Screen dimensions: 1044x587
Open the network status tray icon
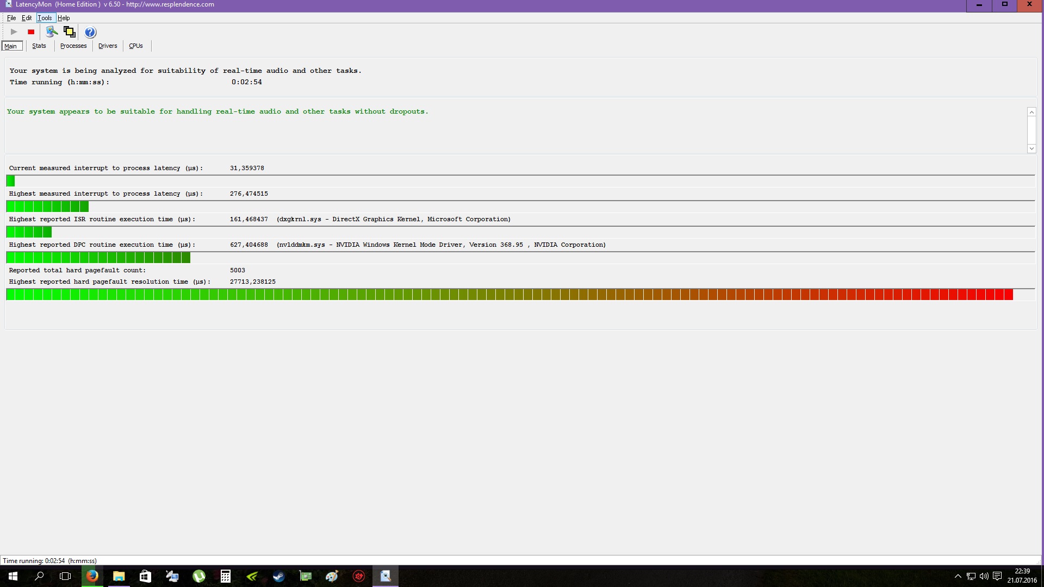coord(971,576)
